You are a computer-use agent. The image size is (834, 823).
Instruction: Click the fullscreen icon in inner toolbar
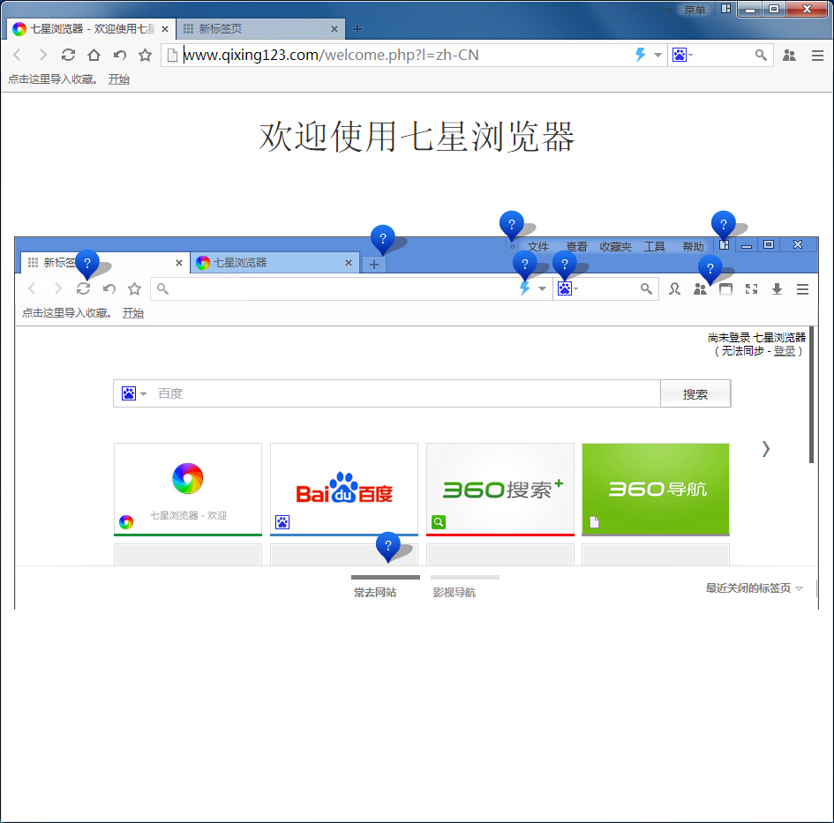(x=751, y=288)
